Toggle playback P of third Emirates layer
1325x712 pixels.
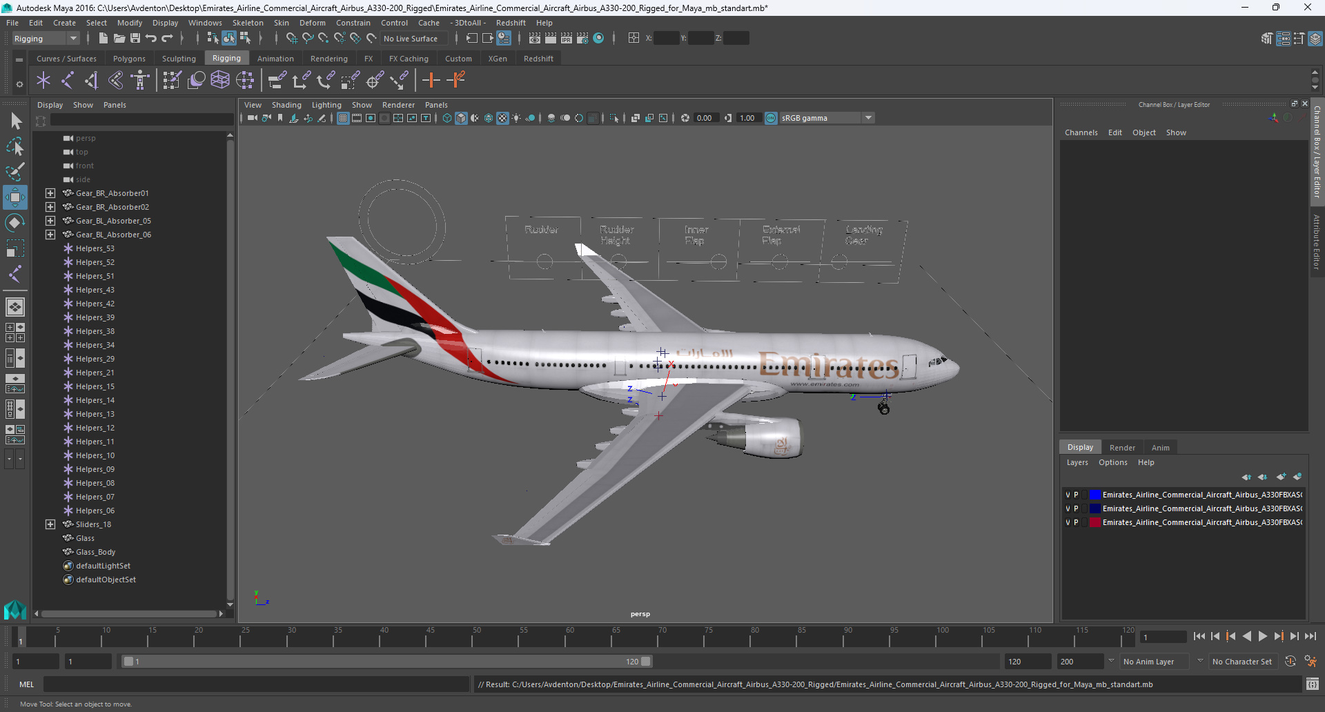pyautogui.click(x=1076, y=522)
